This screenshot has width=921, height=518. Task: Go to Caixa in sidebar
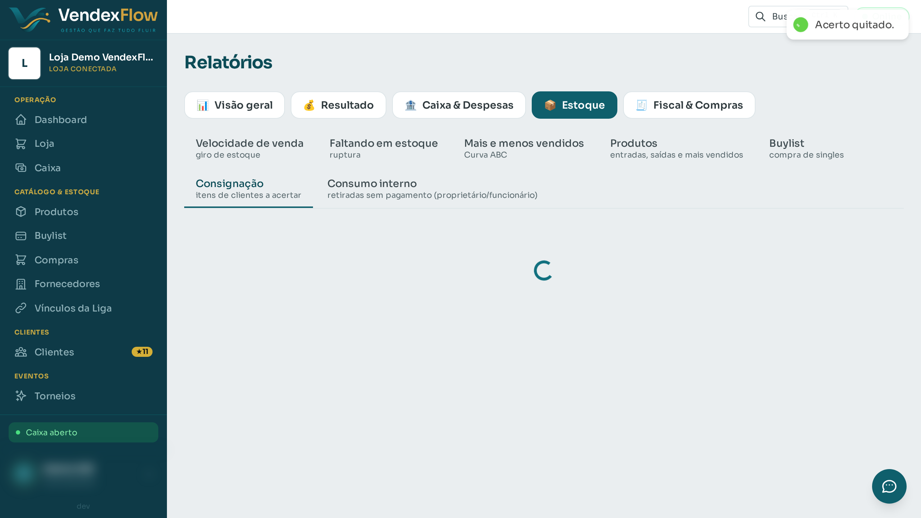(x=83, y=168)
